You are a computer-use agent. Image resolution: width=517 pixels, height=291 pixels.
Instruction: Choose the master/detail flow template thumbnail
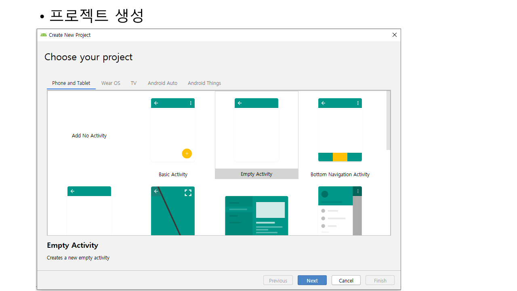pyautogui.click(x=256, y=215)
